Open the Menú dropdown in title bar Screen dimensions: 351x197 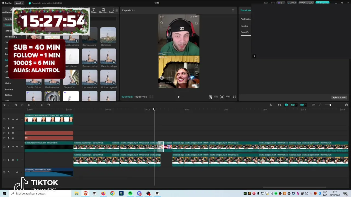(x=19, y=3)
